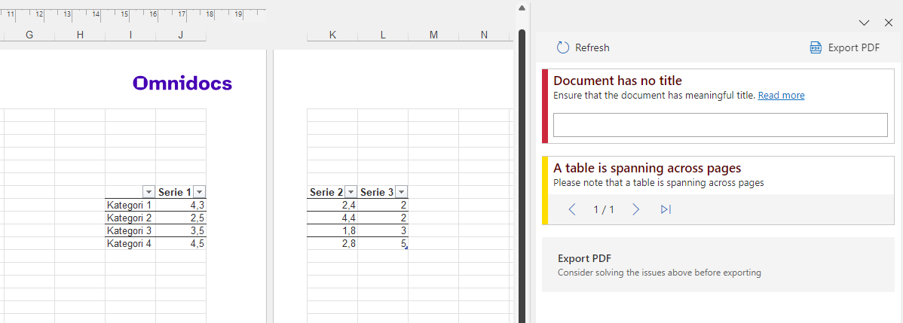Viewport: 903px width, 323px height.
Task: Go to previous table issue
Action: (x=572, y=209)
